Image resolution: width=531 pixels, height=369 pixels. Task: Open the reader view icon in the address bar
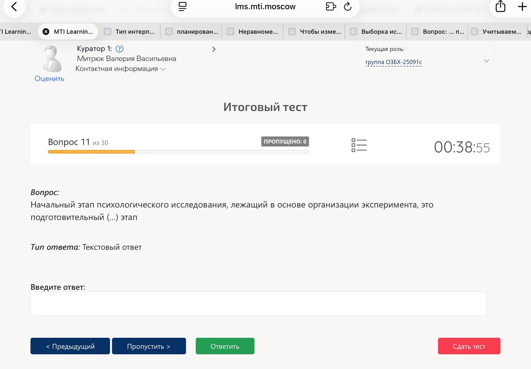pos(183,7)
